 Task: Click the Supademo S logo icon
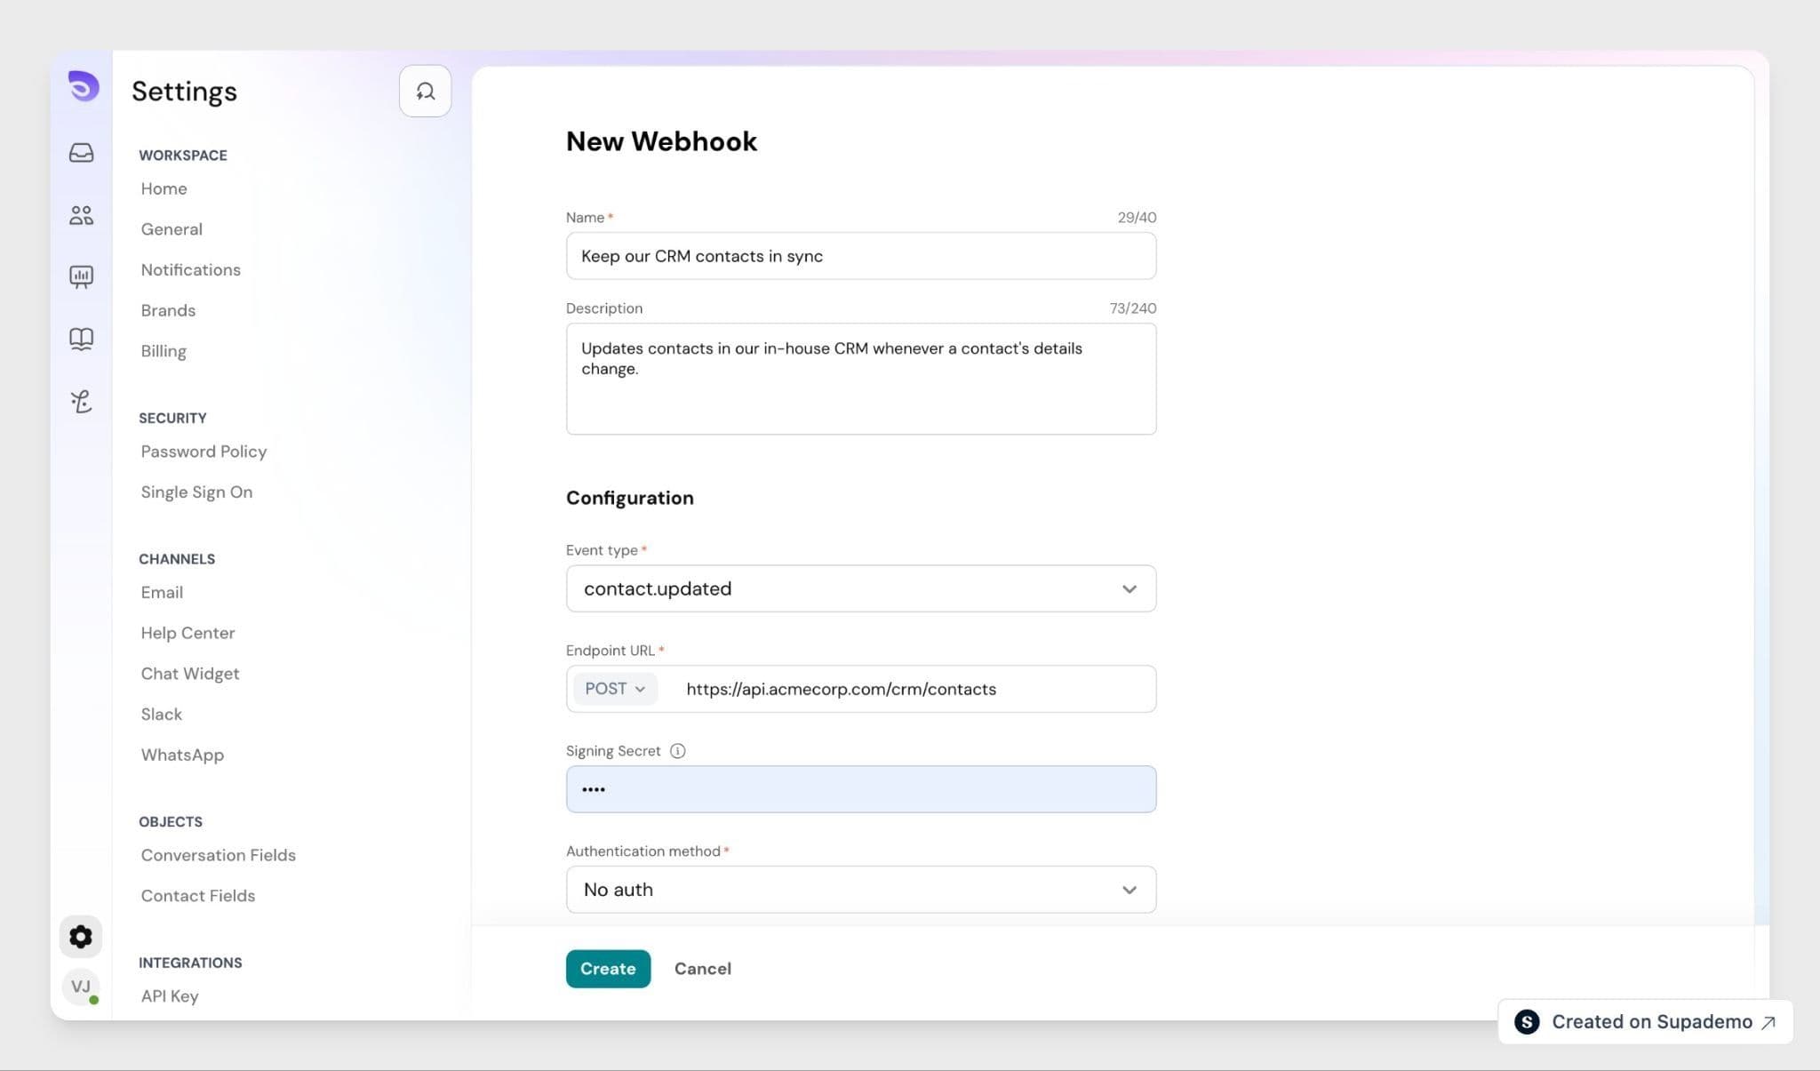point(1527,1022)
